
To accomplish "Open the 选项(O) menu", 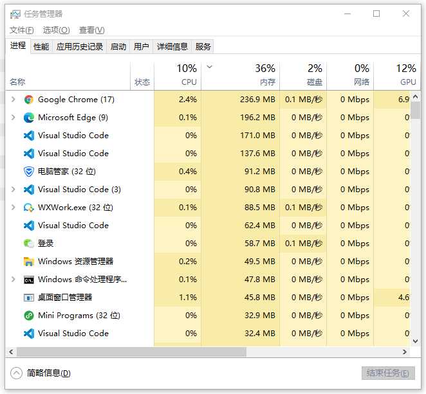I will point(56,30).
